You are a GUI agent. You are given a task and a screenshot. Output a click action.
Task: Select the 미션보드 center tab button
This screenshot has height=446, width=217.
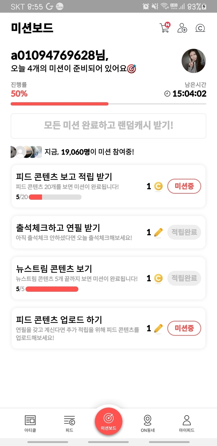point(109,421)
